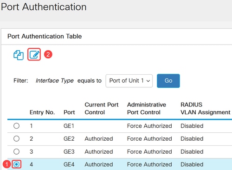The image size is (232, 170).
Task: Click the Port column header
Action: tap(69, 112)
